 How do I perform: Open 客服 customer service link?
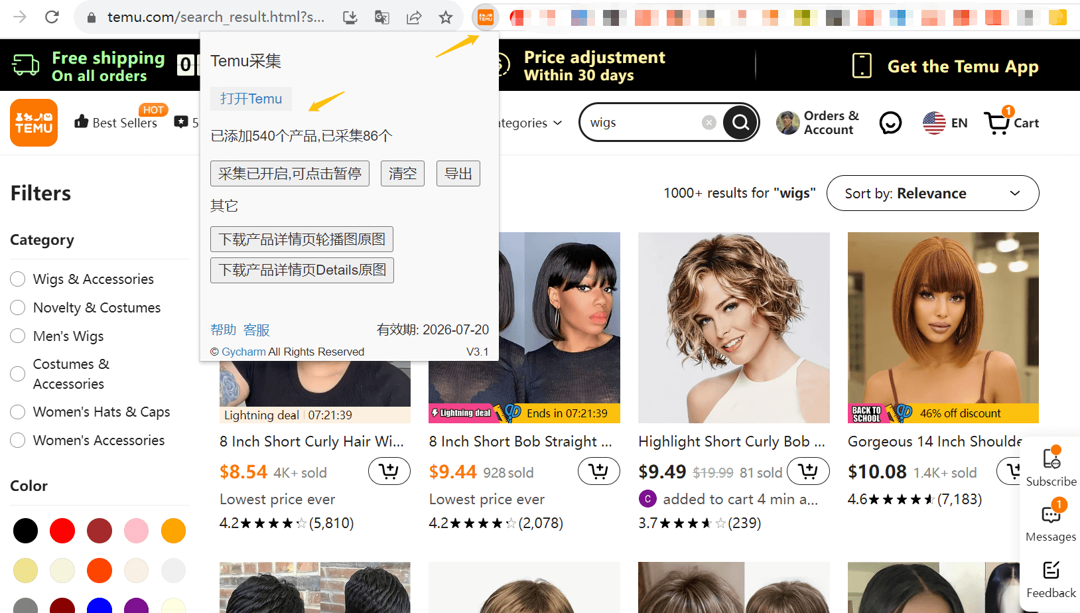click(x=257, y=330)
